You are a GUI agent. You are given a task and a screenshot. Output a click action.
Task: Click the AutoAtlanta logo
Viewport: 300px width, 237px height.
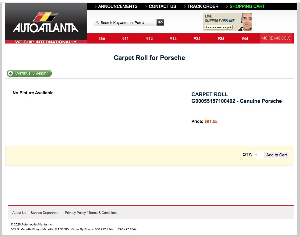[46, 23]
